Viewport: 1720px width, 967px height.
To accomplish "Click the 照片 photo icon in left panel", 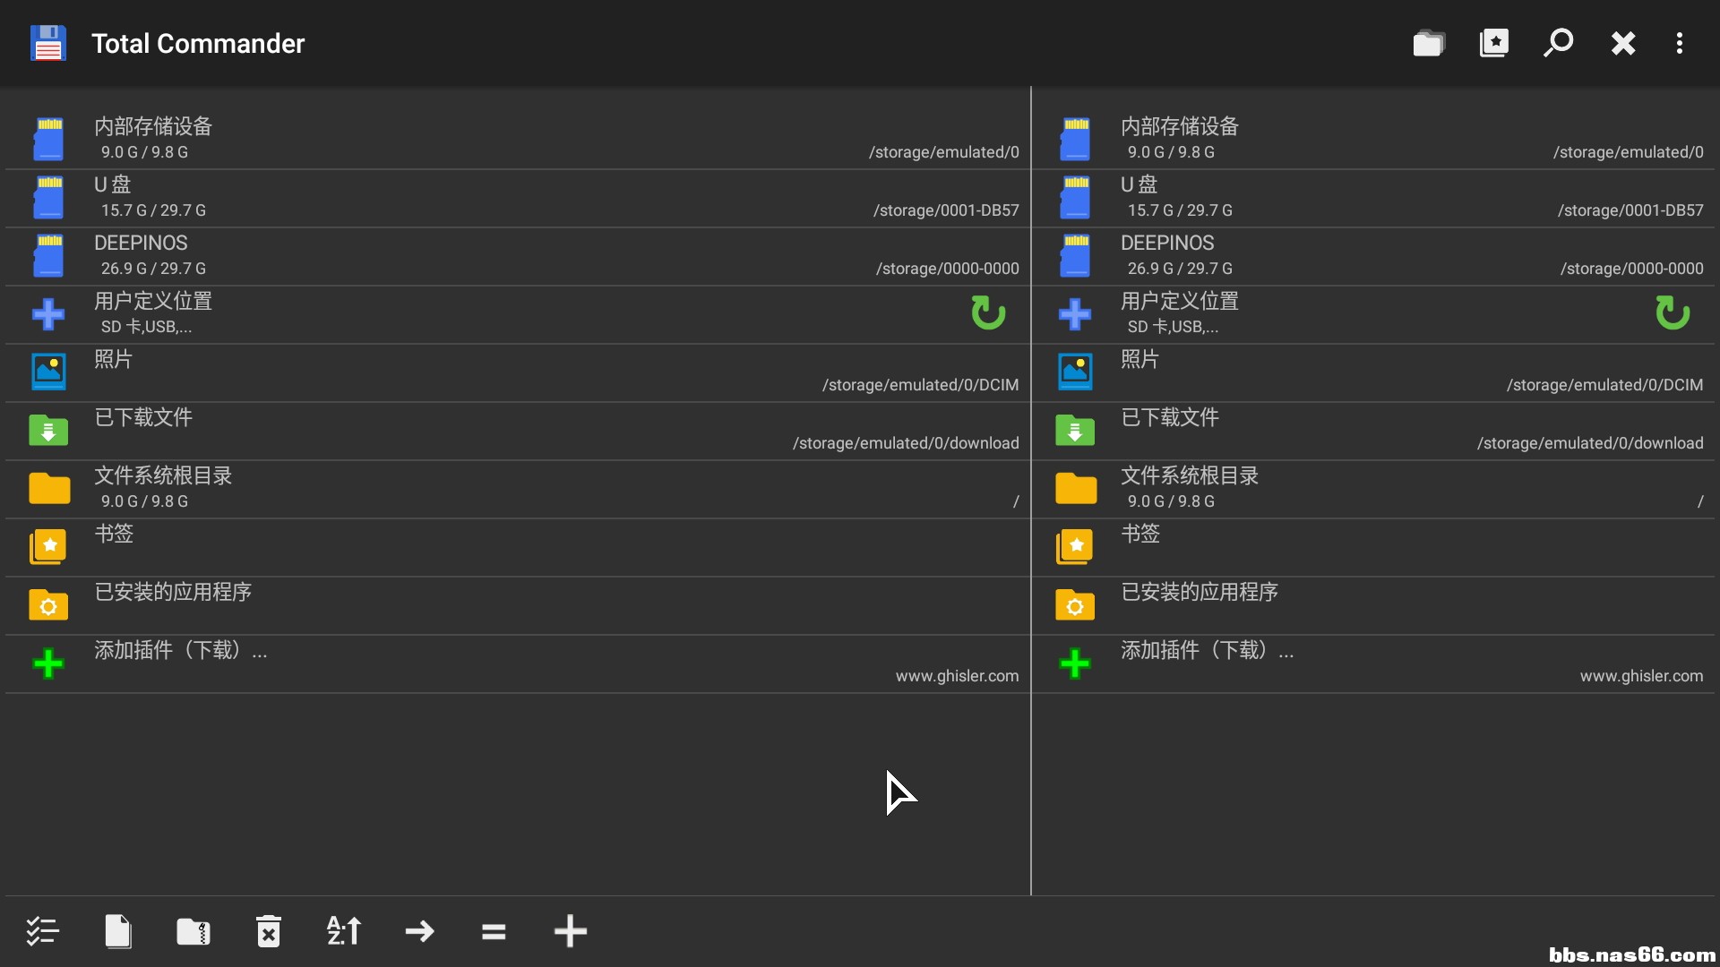I will click(x=48, y=372).
